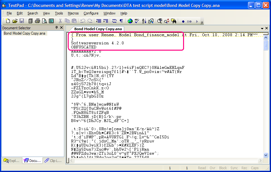271x172 pixels.
Task: Pin the Document Selector panel
Action: pos(56,27)
